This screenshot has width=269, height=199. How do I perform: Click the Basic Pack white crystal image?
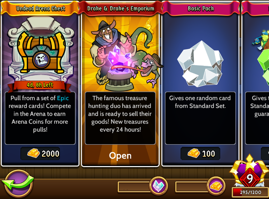[200, 64]
